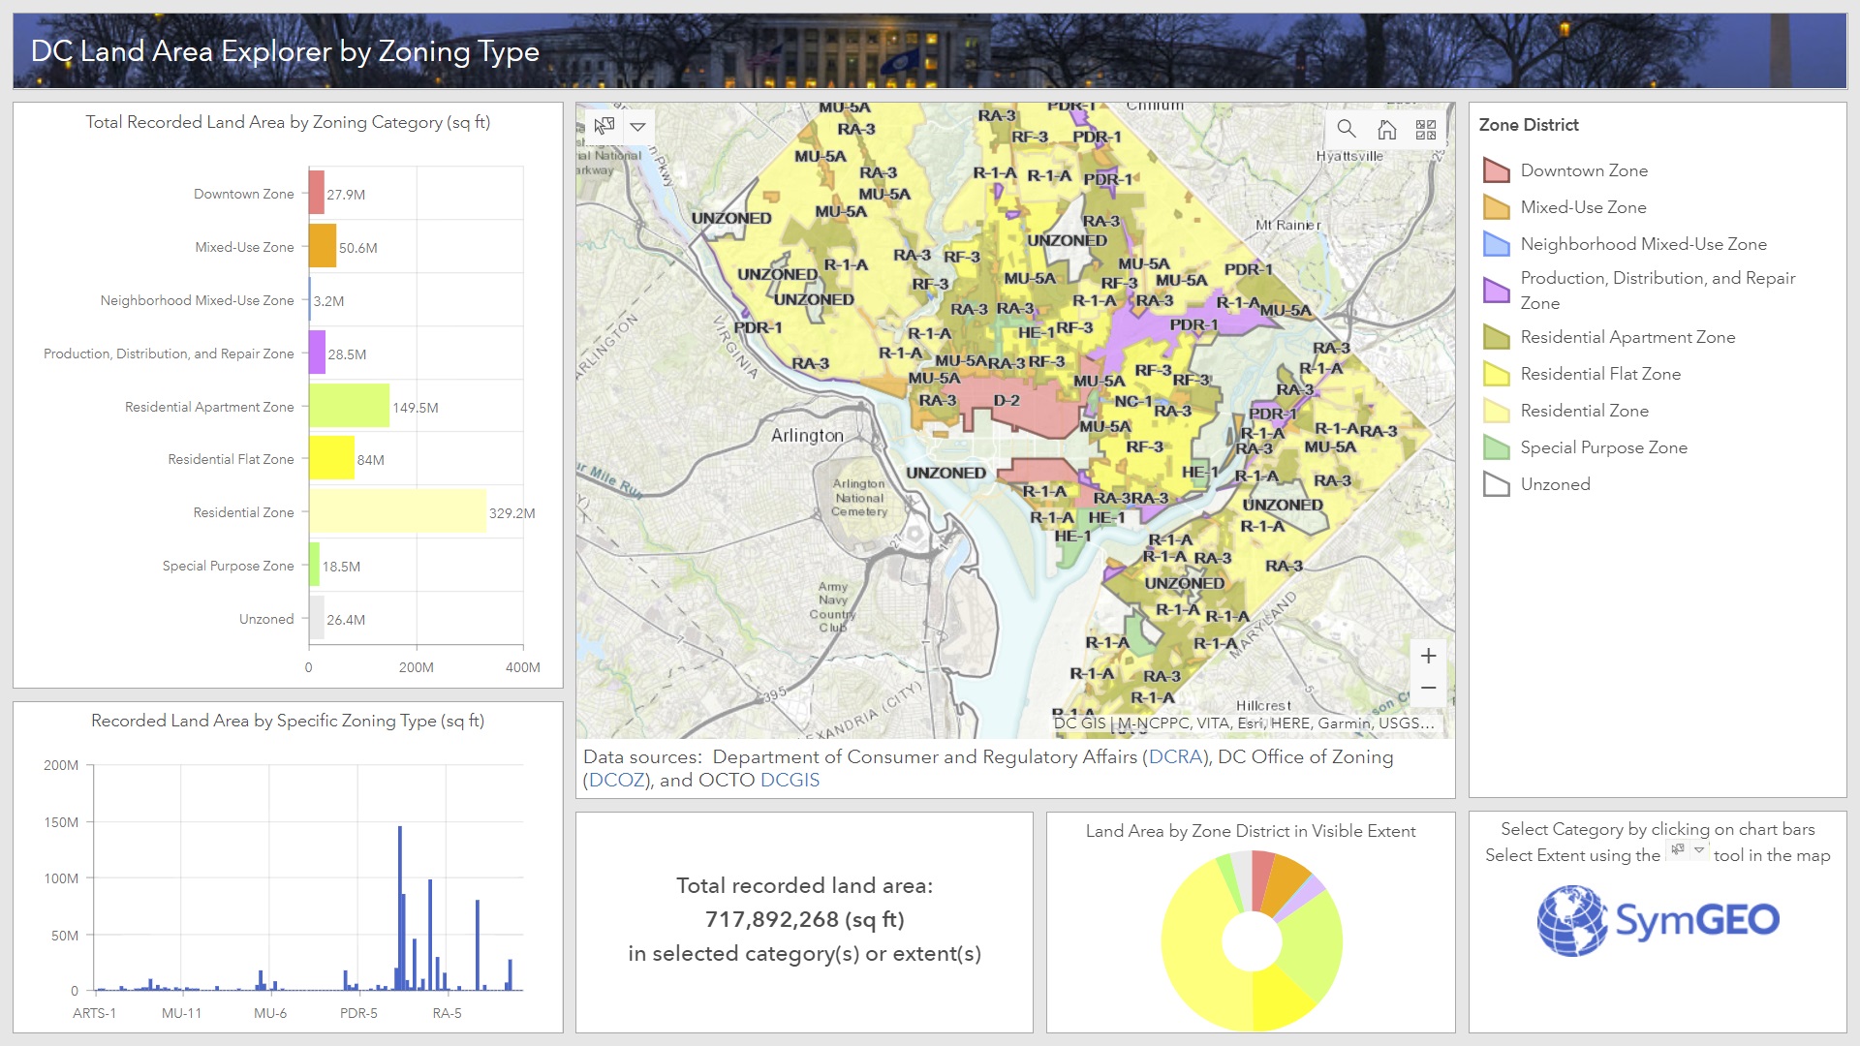The height and width of the screenshot is (1046, 1860).
Task: Open the basemap gallery grid icon
Action: click(x=1426, y=129)
